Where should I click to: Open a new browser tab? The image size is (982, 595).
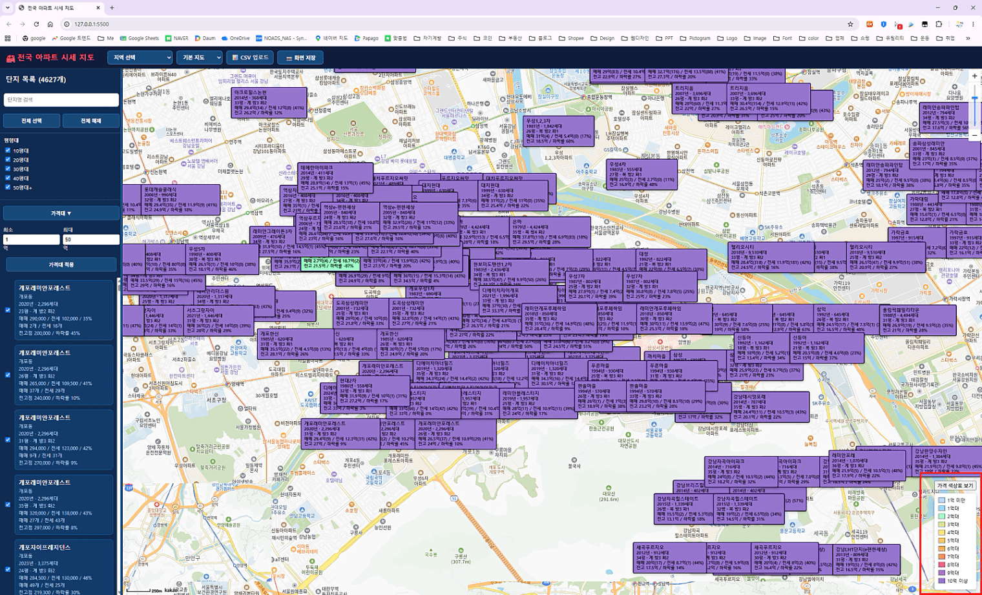coord(112,8)
